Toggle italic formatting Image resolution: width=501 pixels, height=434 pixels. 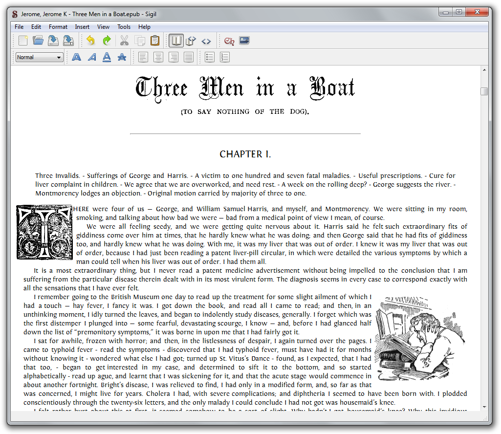click(92, 57)
